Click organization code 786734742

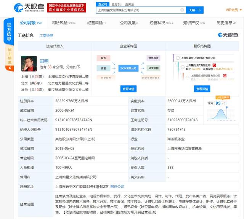(176, 129)
